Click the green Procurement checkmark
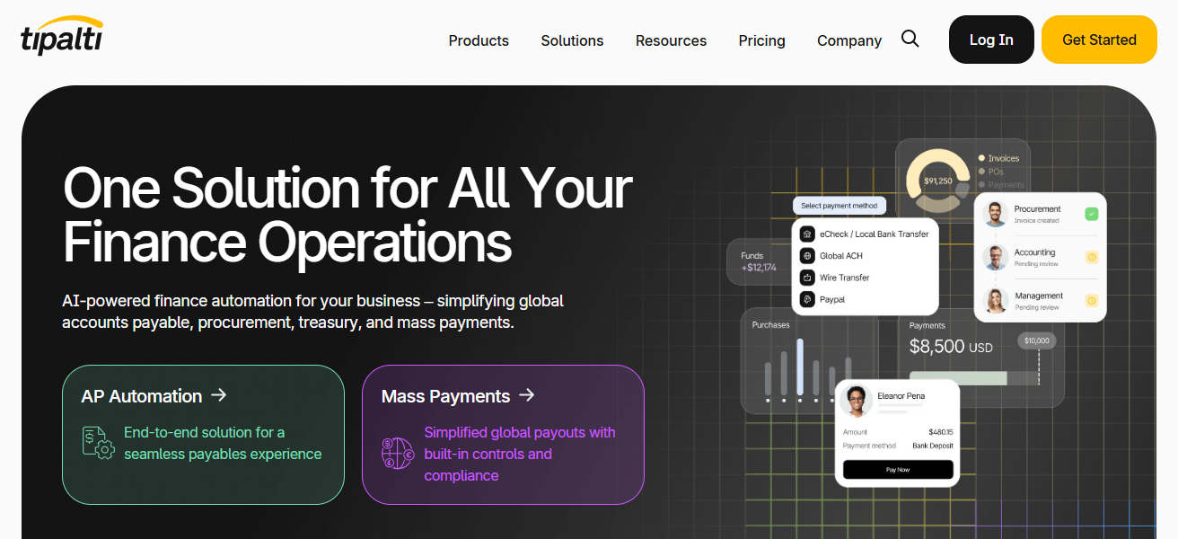The height and width of the screenshot is (539, 1178). (x=1091, y=214)
